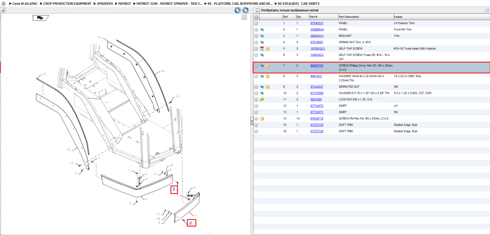Image resolution: width=490 pixels, height=235 pixels.
Task: Open part number 87344227
Action: click(317, 87)
